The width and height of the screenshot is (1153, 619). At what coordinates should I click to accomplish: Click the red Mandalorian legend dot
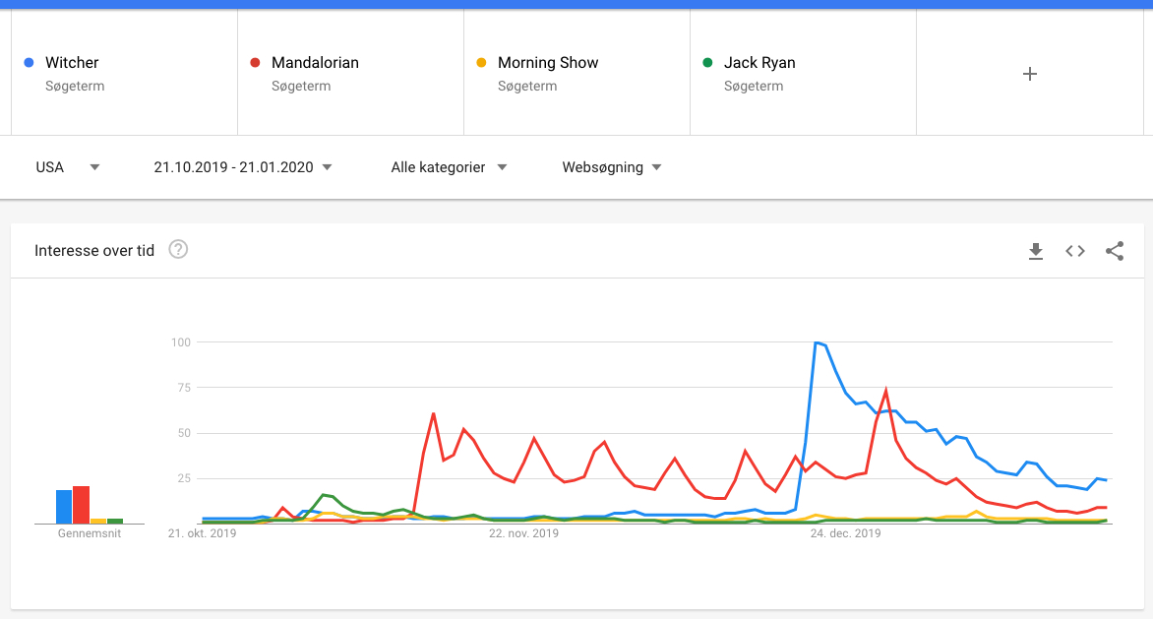coord(255,63)
